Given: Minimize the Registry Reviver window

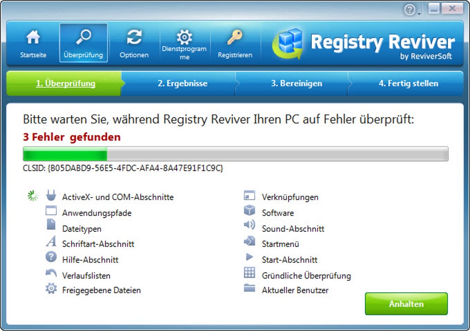Looking at the screenshot, I should point(434,8).
